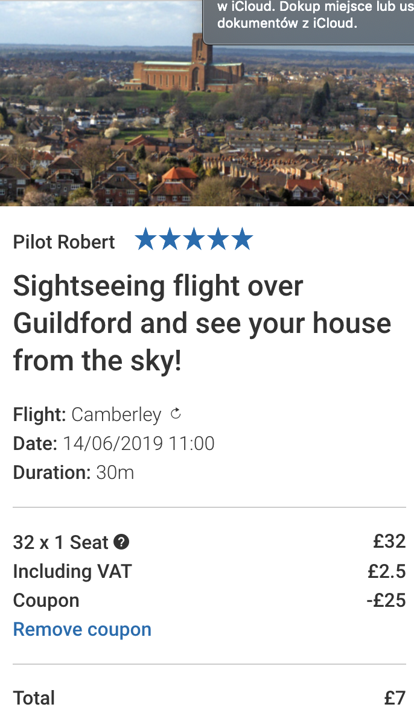Image resolution: width=414 pixels, height=713 pixels.
Task: Click the £32 seat price amount
Action: point(389,542)
